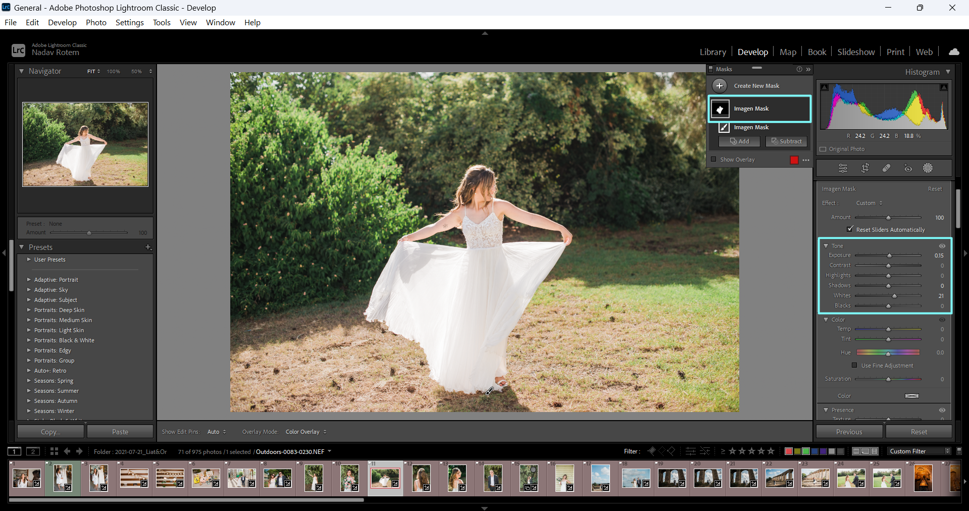Open Show Edit Pins Auto dropdown
This screenshot has width=969, height=511.
[217, 432]
